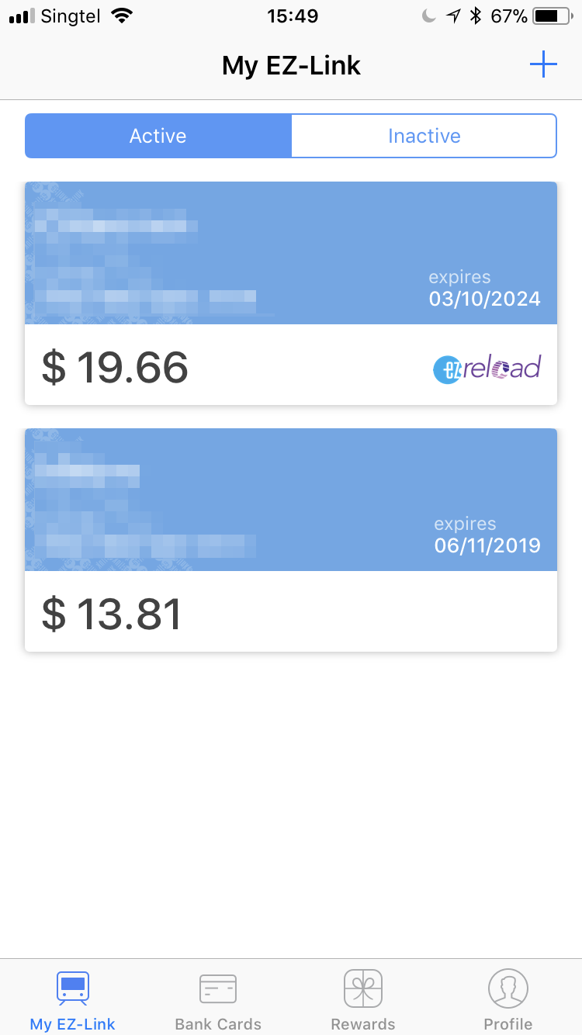This screenshot has height=1035, width=582.
Task: Open the Bank Cards icon
Action: 218,988
